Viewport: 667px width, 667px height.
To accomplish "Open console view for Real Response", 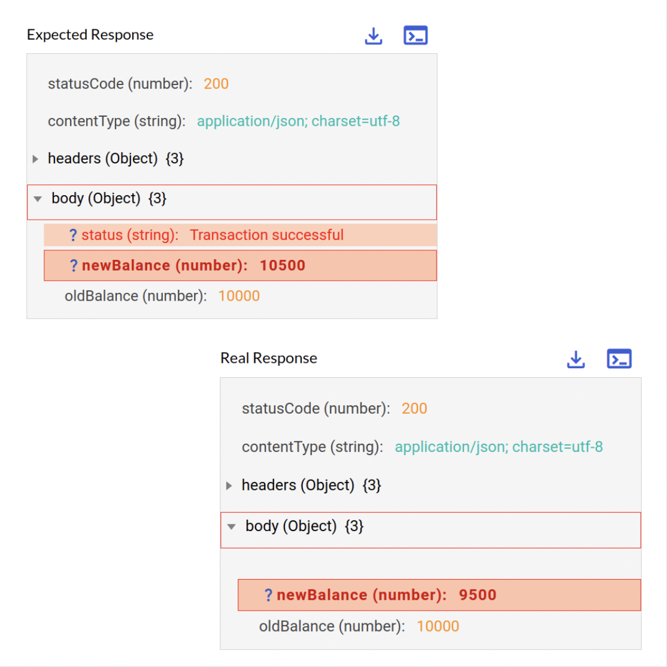I will pyautogui.click(x=619, y=359).
